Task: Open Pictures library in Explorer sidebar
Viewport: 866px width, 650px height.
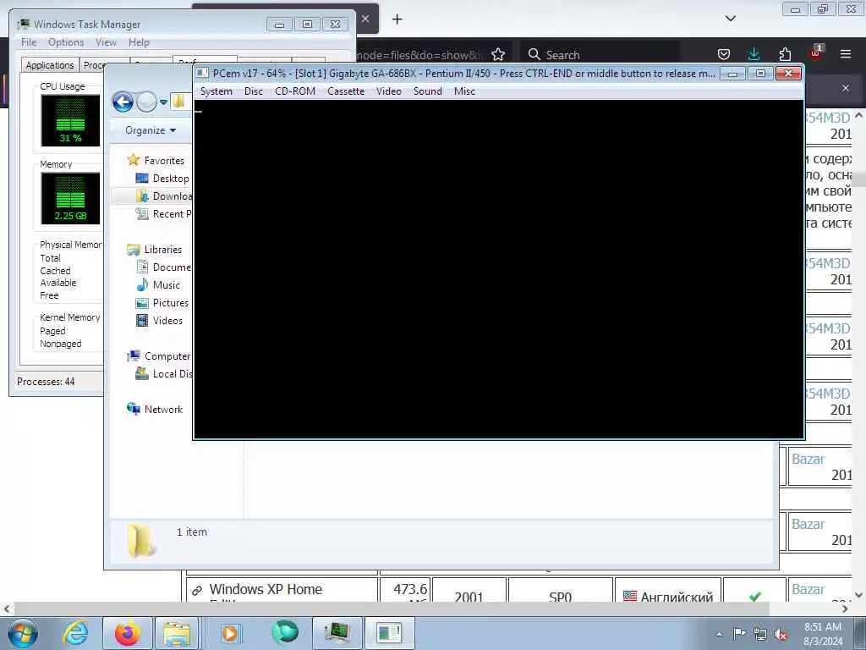Action: [171, 303]
